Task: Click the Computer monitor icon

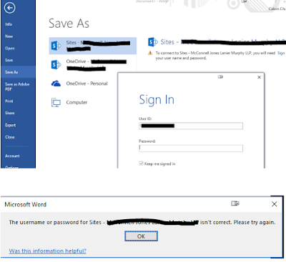Action: click(x=56, y=102)
